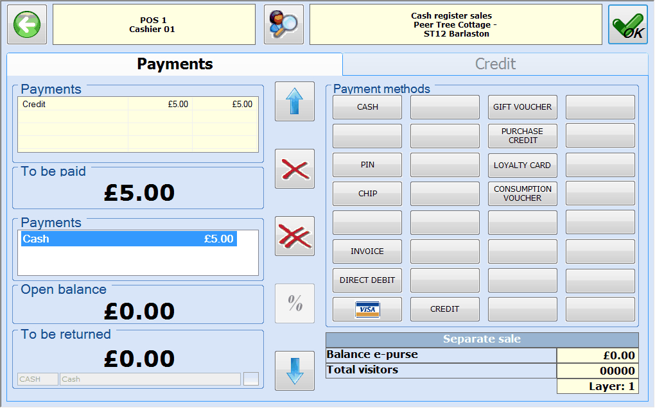Image resolution: width=655 pixels, height=408 pixels.
Task: Click the green back arrow icon
Action: pos(27,25)
